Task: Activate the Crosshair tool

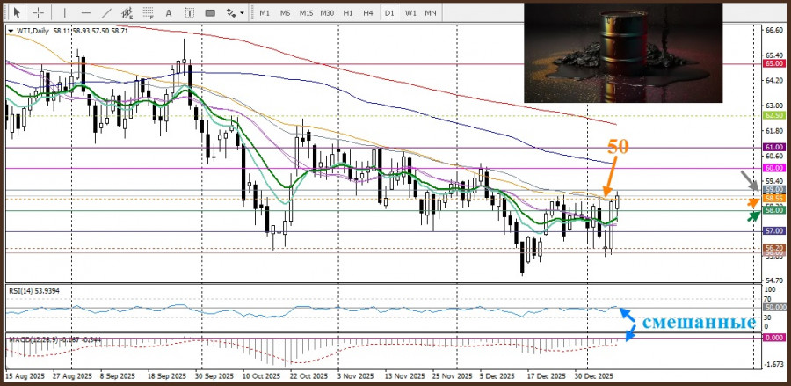Action: tap(37, 13)
